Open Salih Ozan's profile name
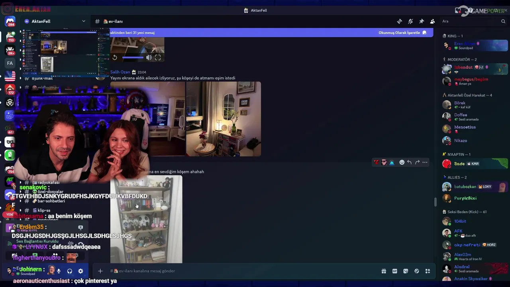The height and width of the screenshot is (287, 510). click(120, 72)
